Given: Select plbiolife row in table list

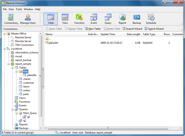Looking at the screenshot, I should [x=113, y=43].
